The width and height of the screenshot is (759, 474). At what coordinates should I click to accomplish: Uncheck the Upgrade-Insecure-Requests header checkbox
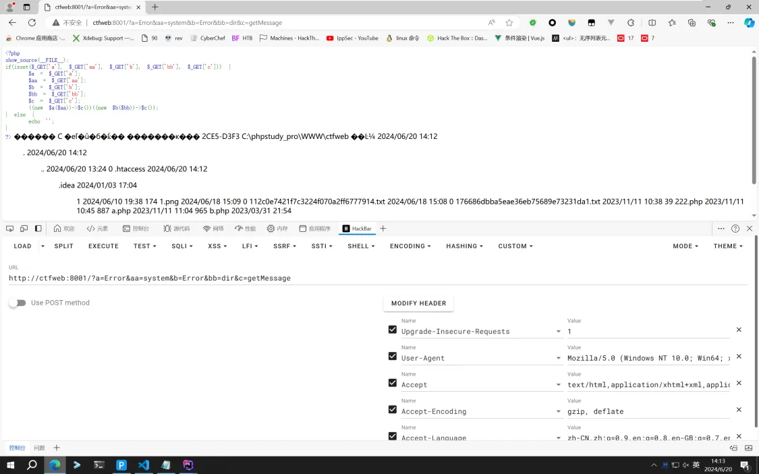pyautogui.click(x=393, y=330)
